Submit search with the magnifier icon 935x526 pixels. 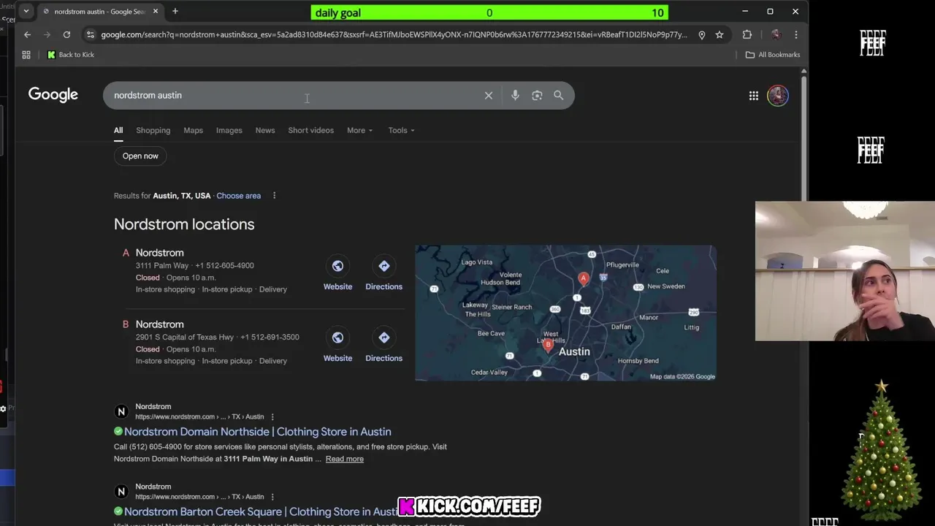559,96
